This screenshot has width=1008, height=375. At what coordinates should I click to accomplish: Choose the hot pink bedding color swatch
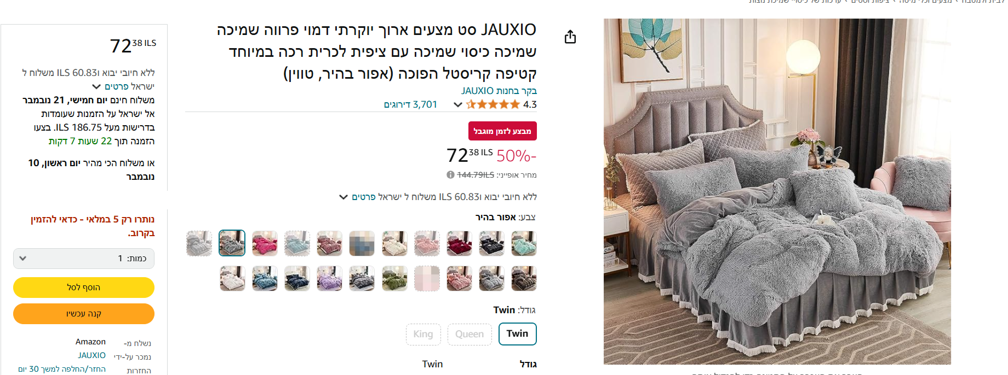click(265, 243)
